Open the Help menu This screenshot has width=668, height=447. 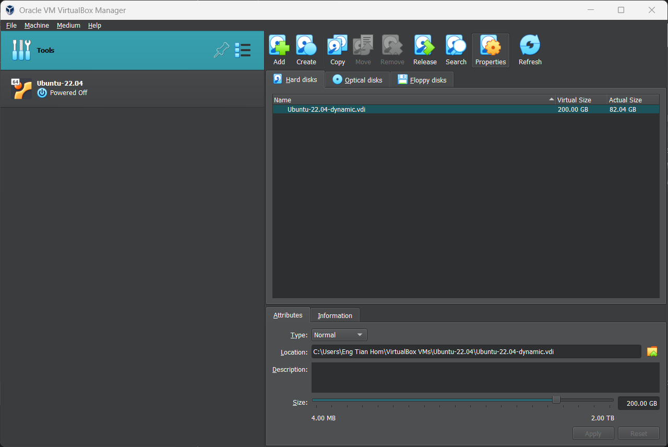click(x=94, y=25)
